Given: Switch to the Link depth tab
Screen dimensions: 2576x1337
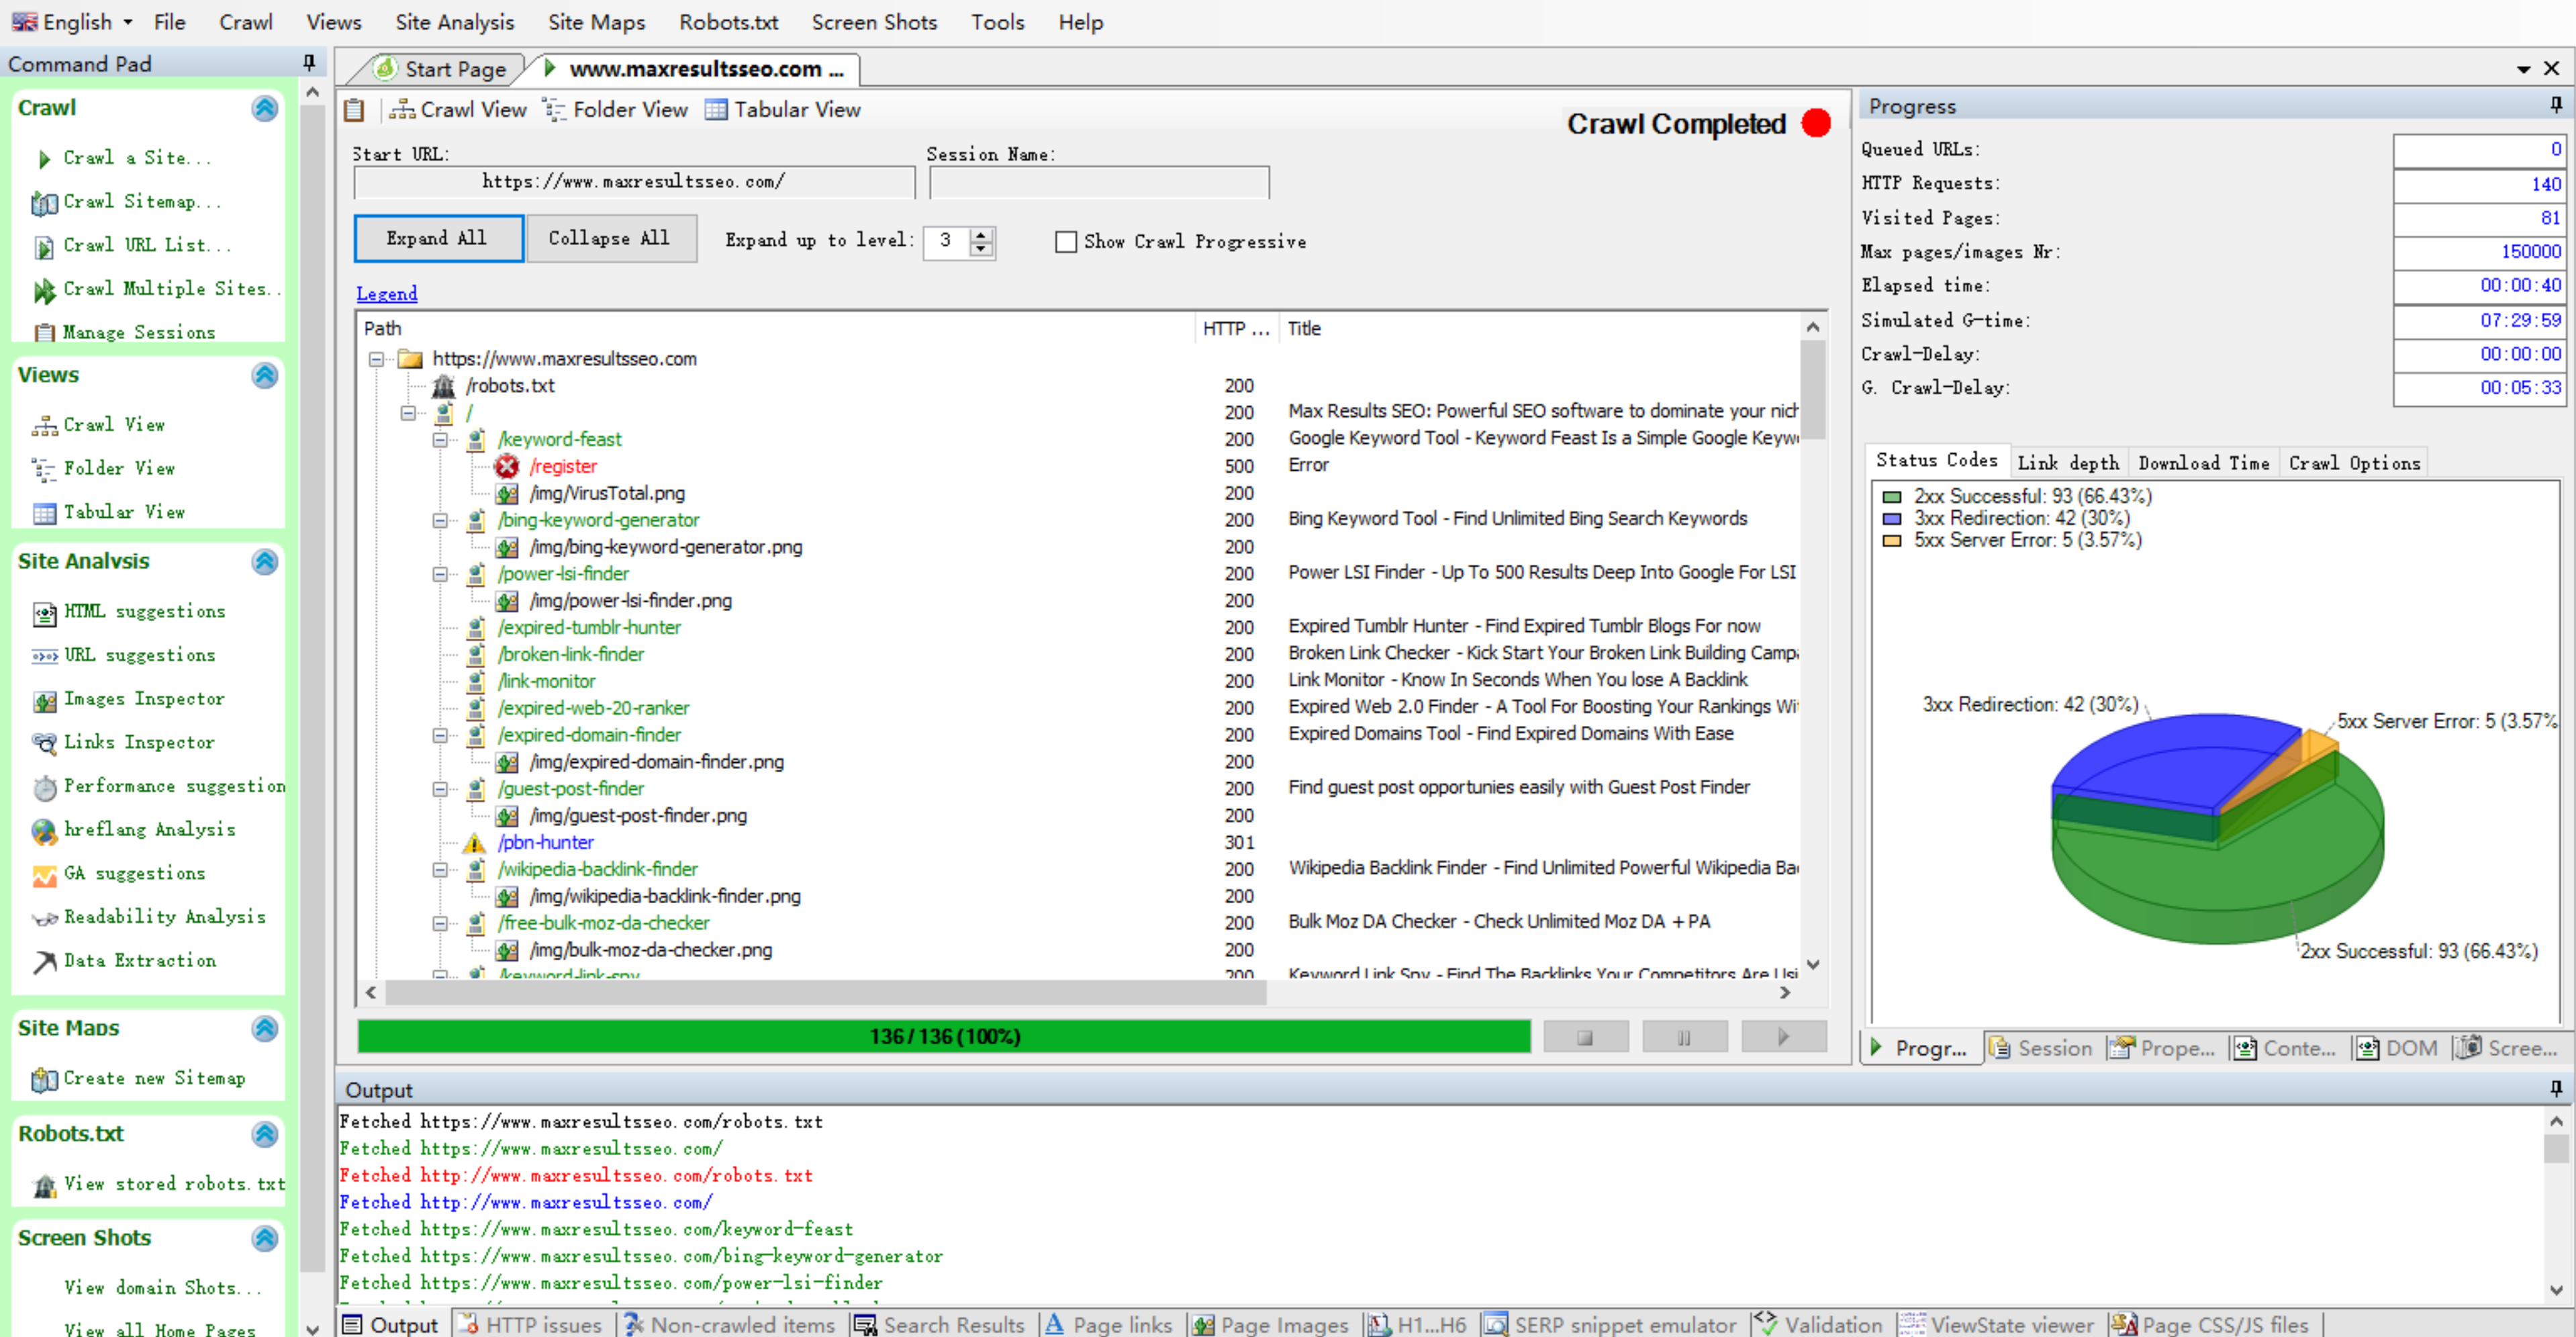Looking at the screenshot, I should click(x=2067, y=462).
